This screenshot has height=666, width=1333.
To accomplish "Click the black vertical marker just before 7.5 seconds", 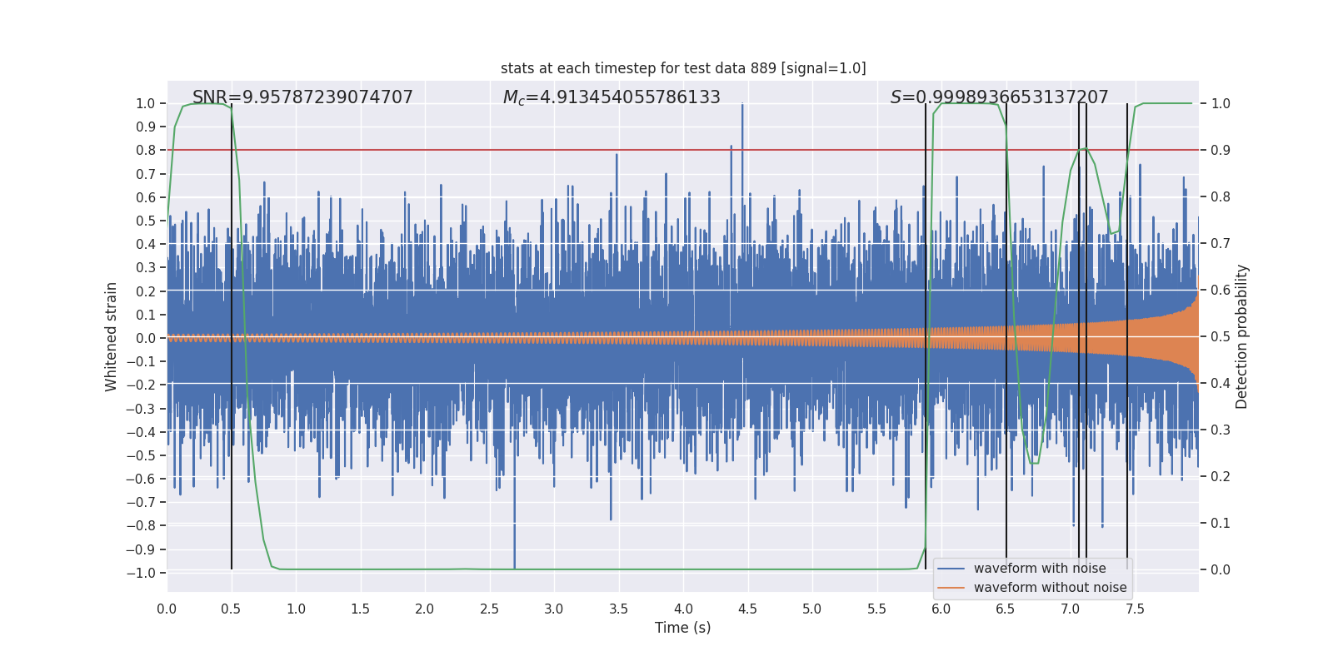I will tap(1127, 336).
